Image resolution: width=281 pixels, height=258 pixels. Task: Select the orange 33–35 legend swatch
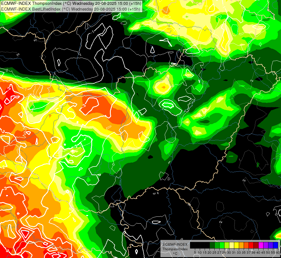[242, 245]
